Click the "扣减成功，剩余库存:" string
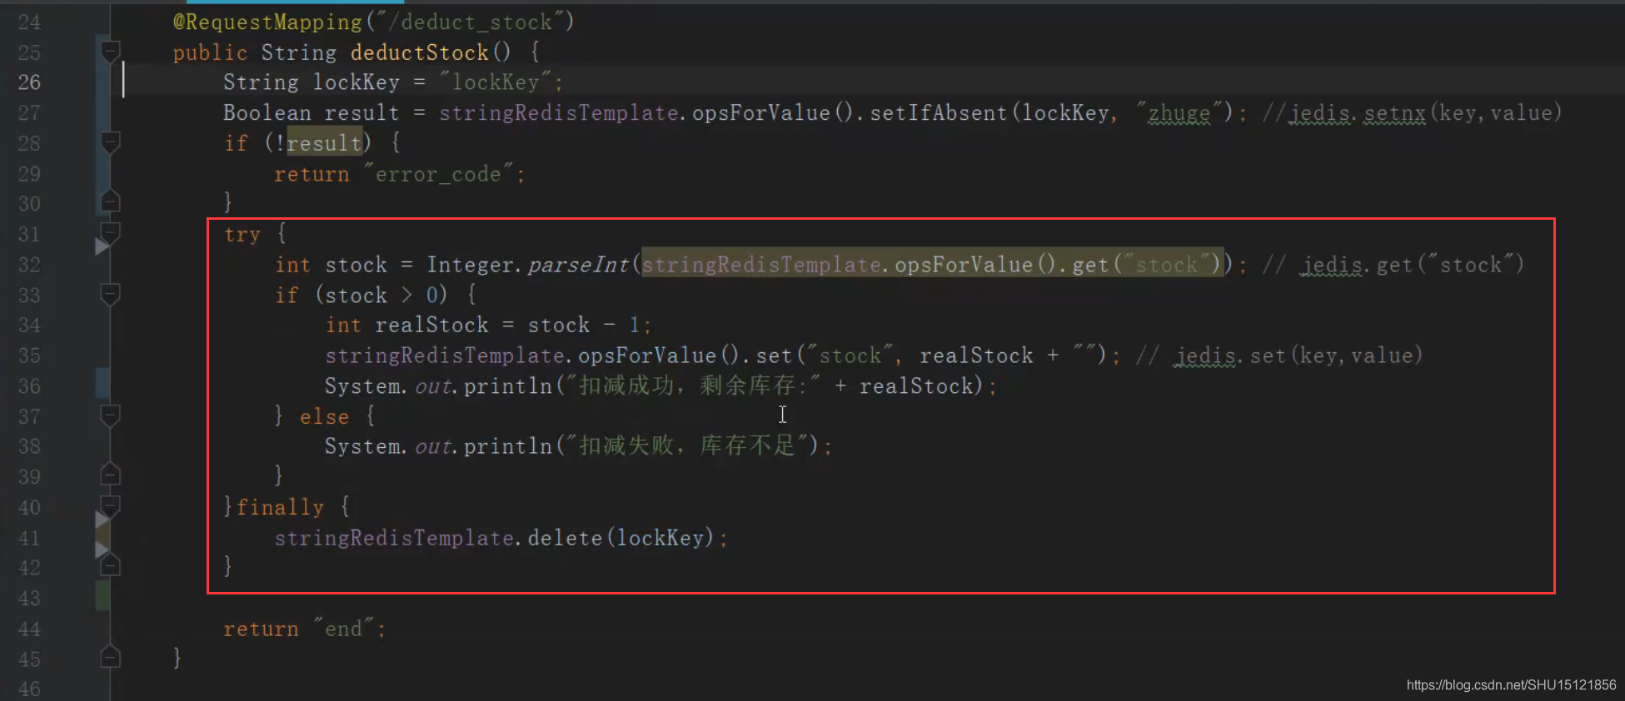This screenshot has width=1625, height=701. (694, 385)
